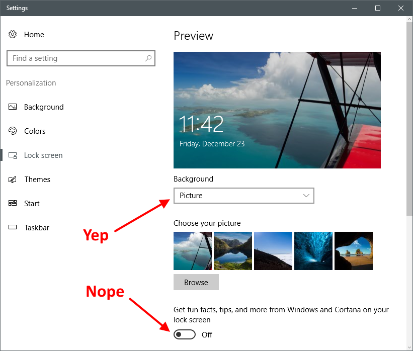Click the lock screen preview image
The image size is (413, 351).
(x=277, y=110)
